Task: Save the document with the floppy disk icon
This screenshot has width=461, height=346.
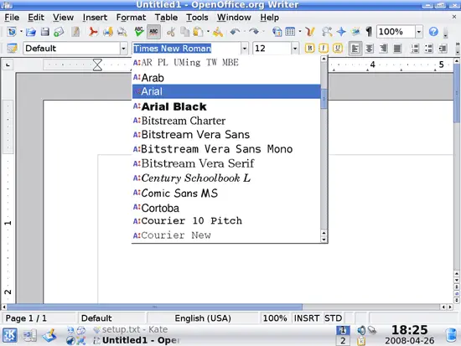Action: (45, 32)
